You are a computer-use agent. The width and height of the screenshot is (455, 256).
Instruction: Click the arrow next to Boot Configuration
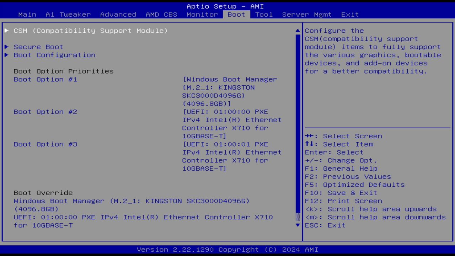[6, 55]
